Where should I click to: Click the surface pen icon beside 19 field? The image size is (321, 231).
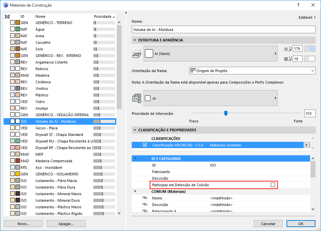pos(288,58)
